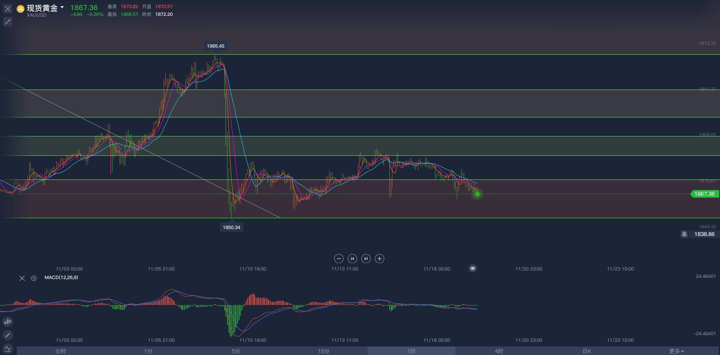Click the current price 1867.36 in the header

pyautogui.click(x=84, y=8)
